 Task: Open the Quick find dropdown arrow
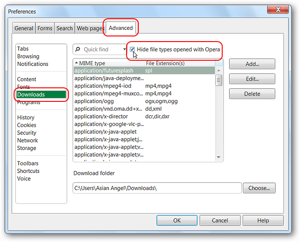pyautogui.click(x=124, y=50)
